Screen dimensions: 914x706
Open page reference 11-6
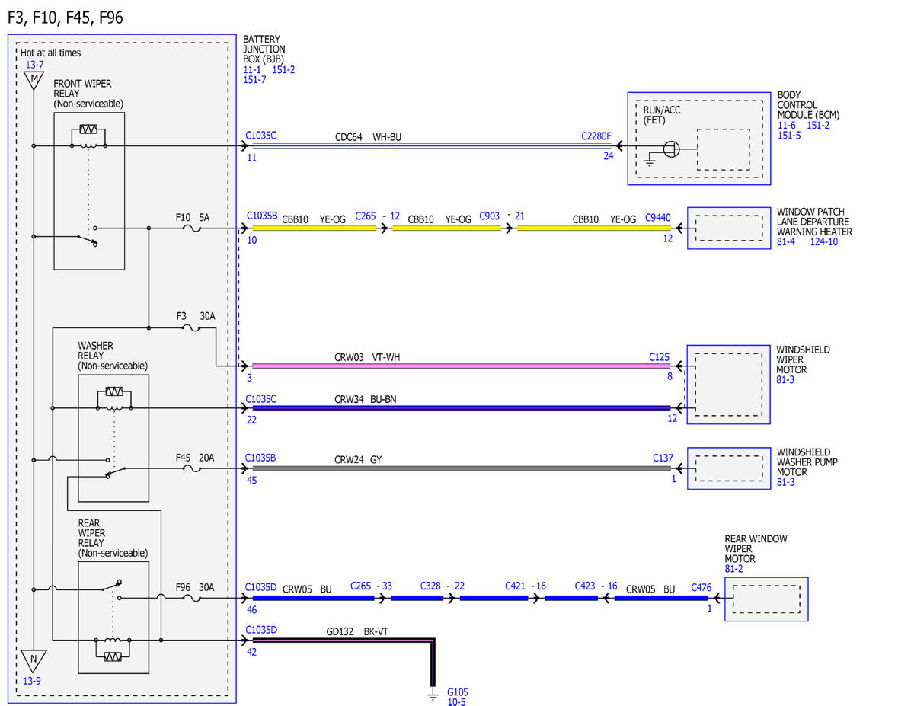coord(787,125)
